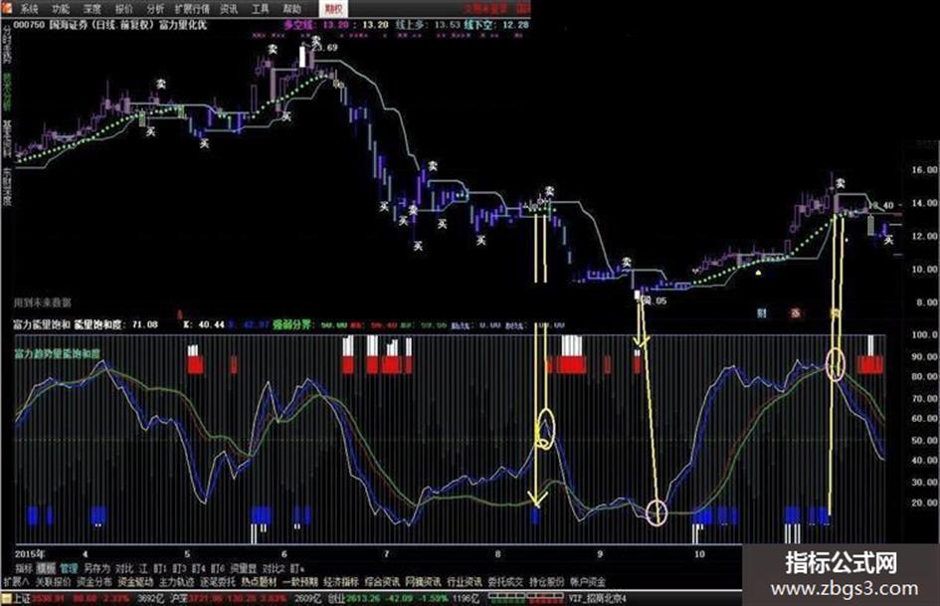Viewport: 940px width, 606px height.
Task: Click the 000750 国海证券 chart title
Action: pos(109,25)
